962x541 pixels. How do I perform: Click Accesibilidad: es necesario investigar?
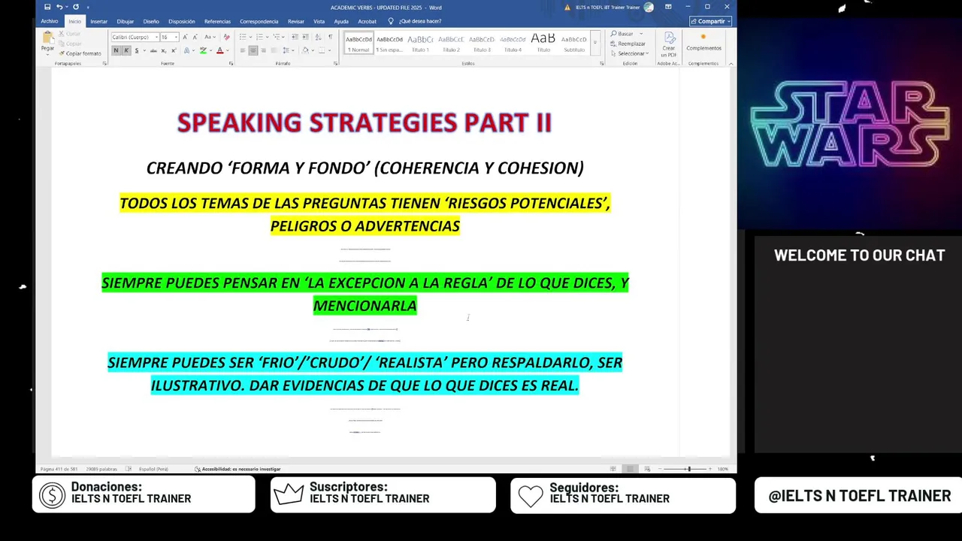pyautogui.click(x=237, y=469)
